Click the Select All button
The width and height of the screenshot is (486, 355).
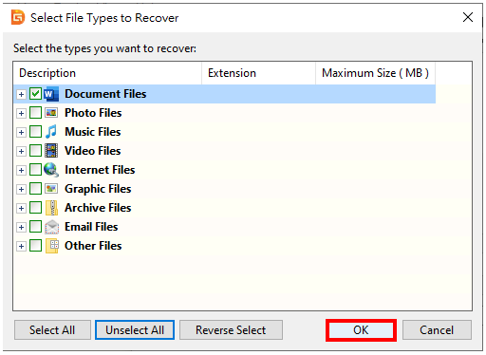[52, 330]
